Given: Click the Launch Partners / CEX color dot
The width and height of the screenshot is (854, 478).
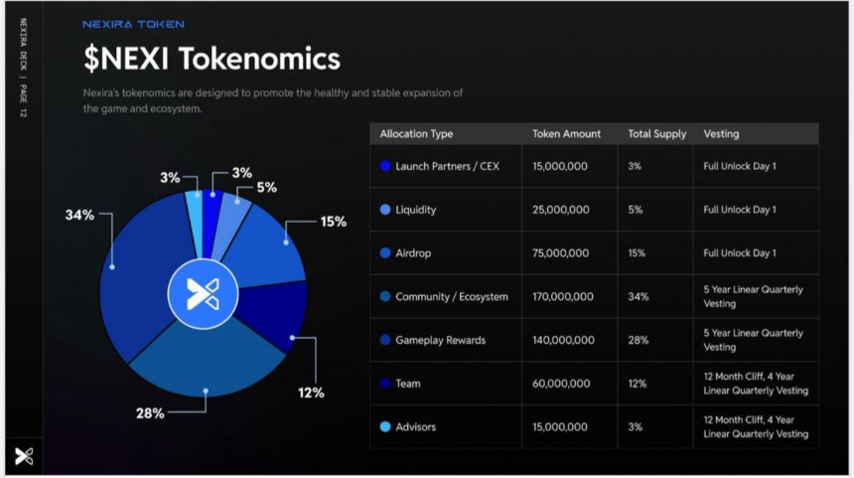Looking at the screenshot, I should pos(385,166).
